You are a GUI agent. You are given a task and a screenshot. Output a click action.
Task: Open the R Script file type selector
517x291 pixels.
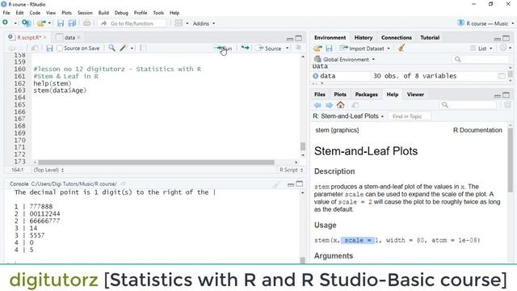tap(291, 170)
